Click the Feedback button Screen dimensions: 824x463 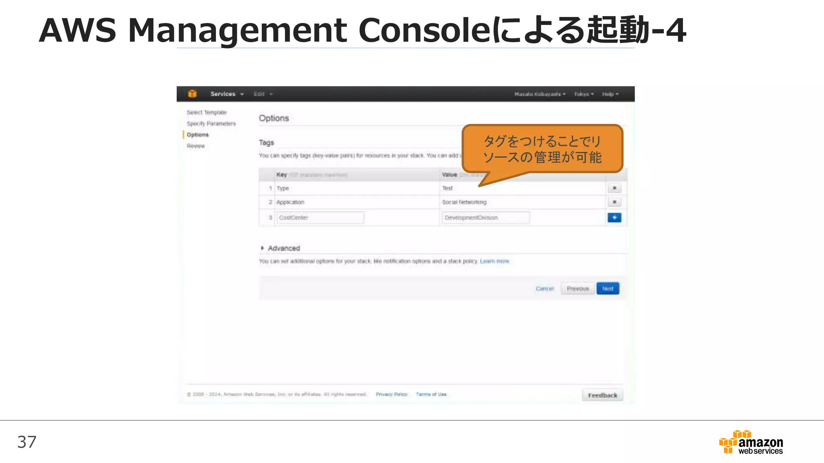(x=602, y=395)
